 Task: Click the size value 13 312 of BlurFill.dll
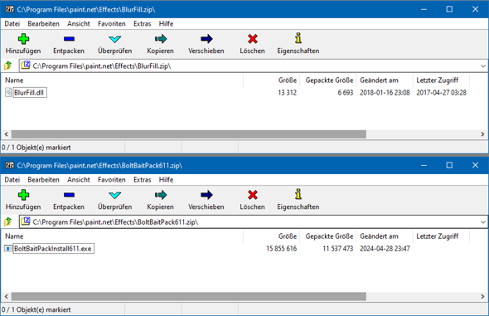pyautogui.click(x=288, y=93)
